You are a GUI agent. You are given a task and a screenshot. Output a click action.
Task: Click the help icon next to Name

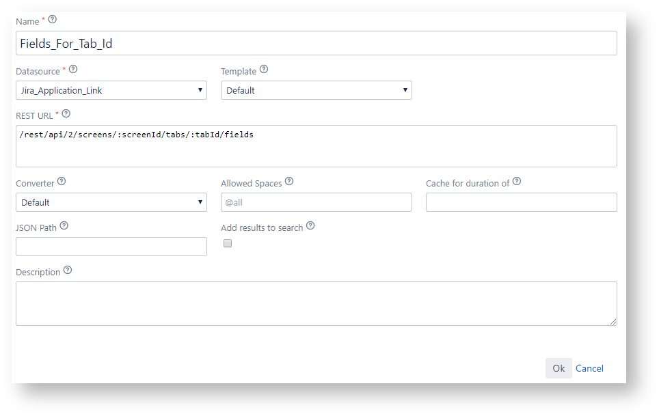click(x=53, y=20)
